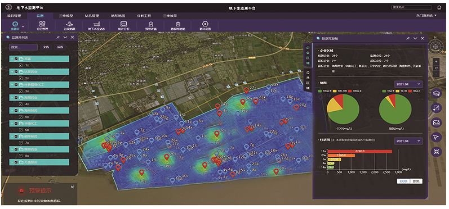
Task: Uncheck the 6x well checkbox
Action: 21,130
